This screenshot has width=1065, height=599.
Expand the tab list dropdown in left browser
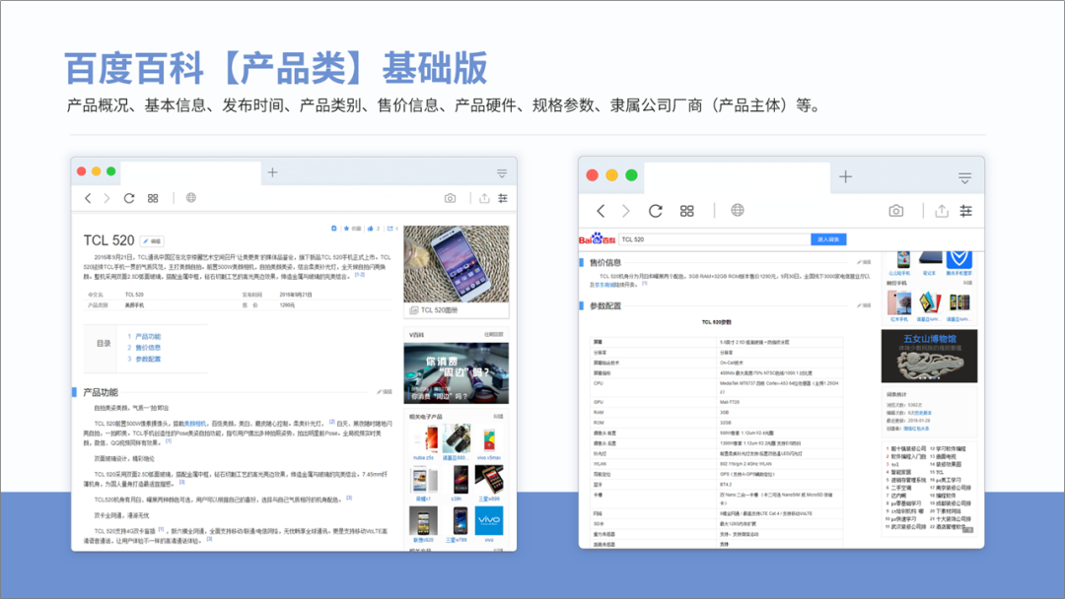click(502, 173)
